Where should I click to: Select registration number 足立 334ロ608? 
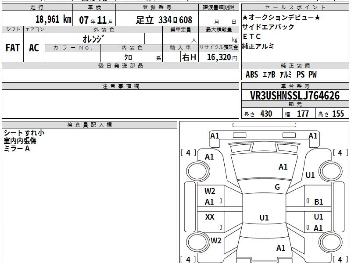pos(164,20)
